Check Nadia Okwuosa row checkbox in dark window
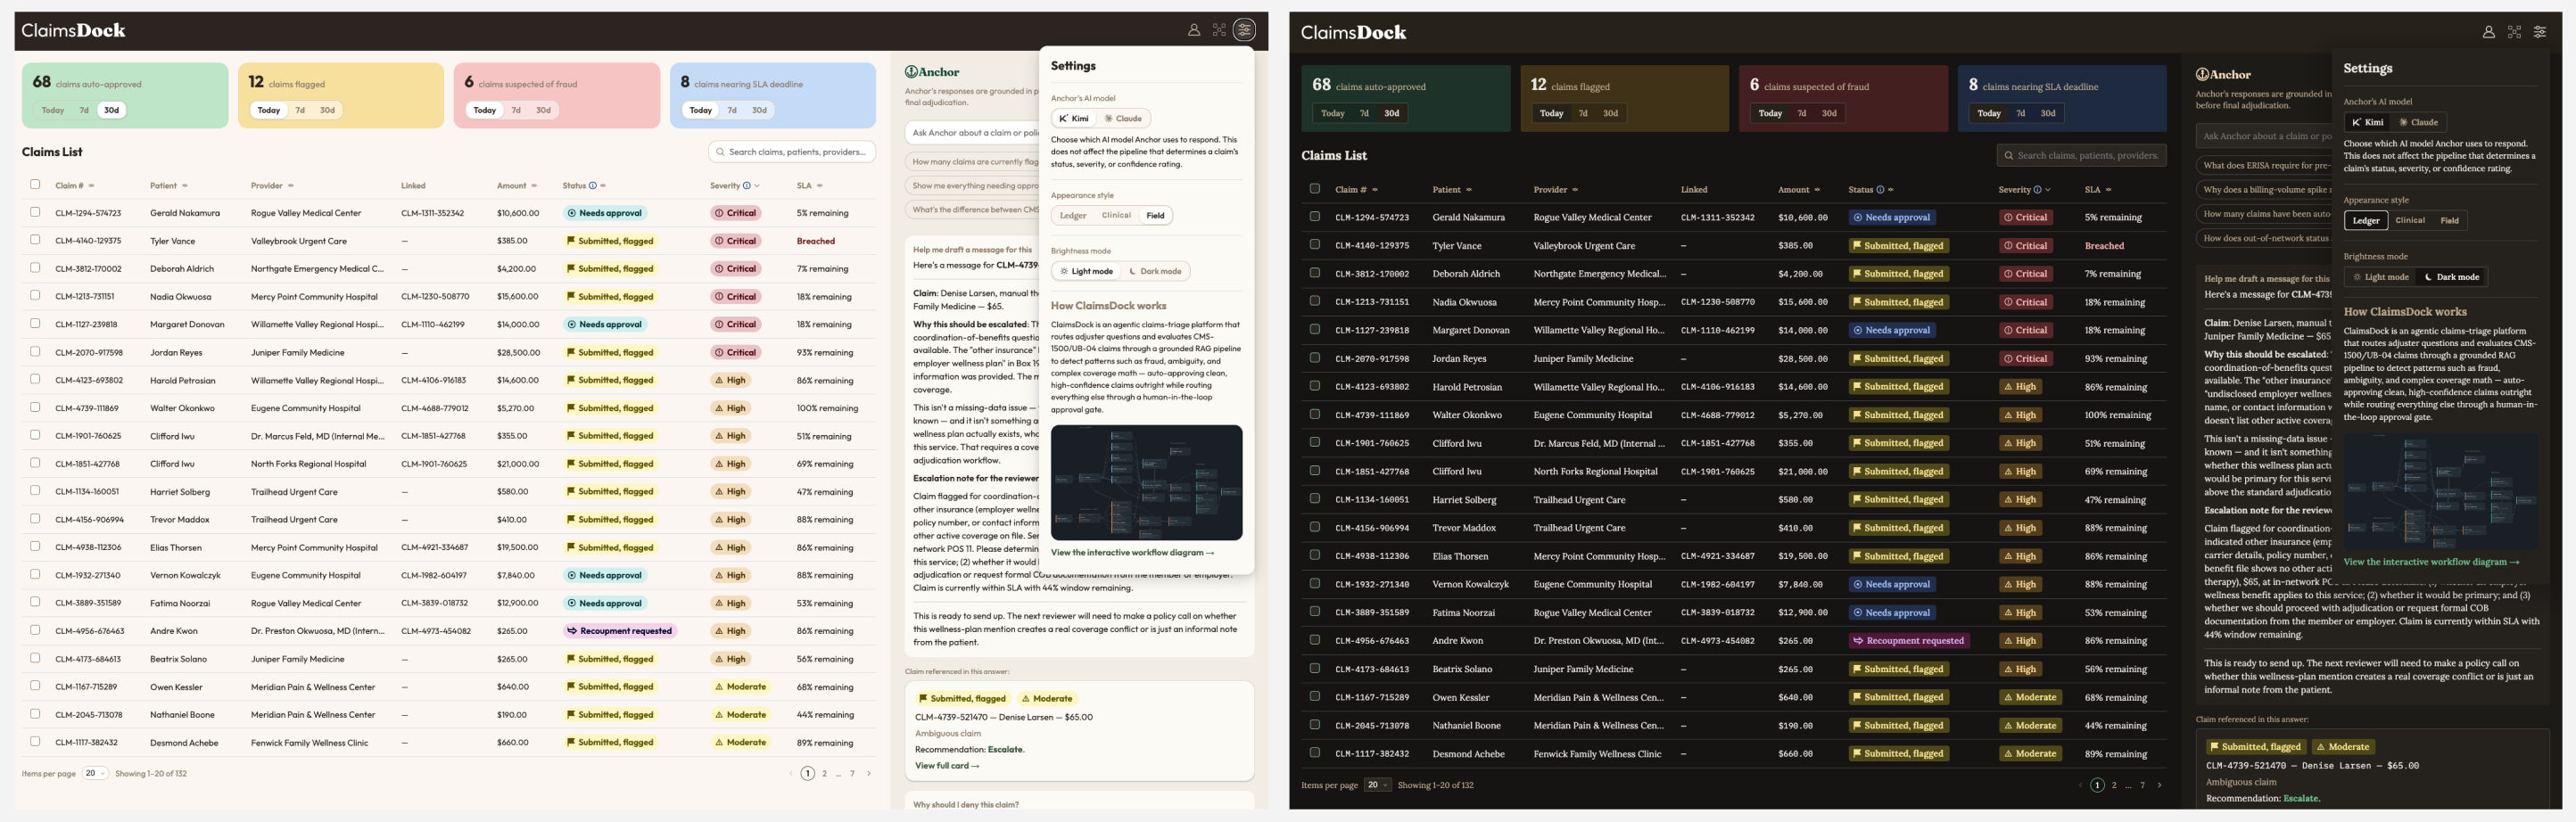This screenshot has height=822, width=2576. (x=1315, y=301)
